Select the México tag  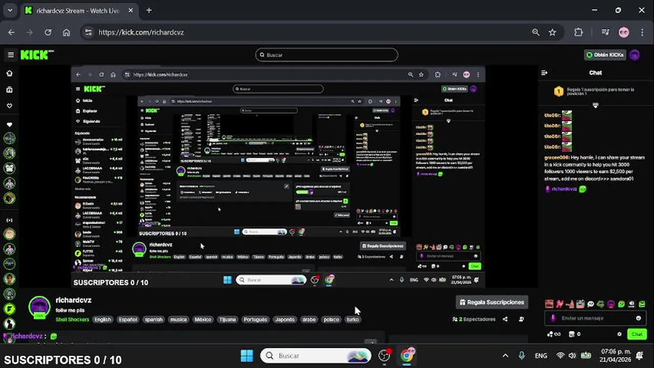(203, 319)
